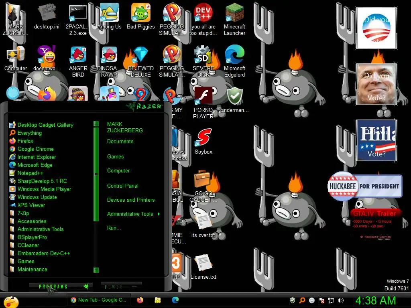Open the MARK ZUCKER folder on the desktop
The width and height of the screenshot is (411, 308).
pyautogui.click(x=16, y=19)
